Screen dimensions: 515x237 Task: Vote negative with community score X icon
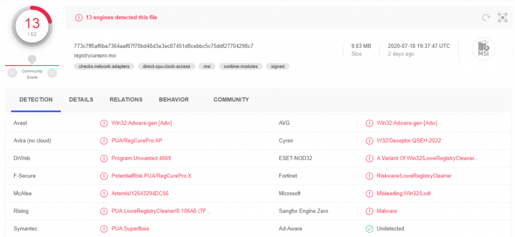tap(12, 73)
